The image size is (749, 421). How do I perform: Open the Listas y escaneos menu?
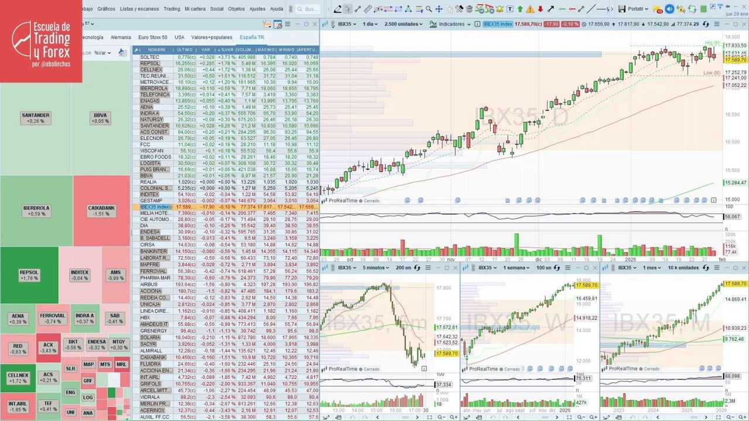point(139,9)
